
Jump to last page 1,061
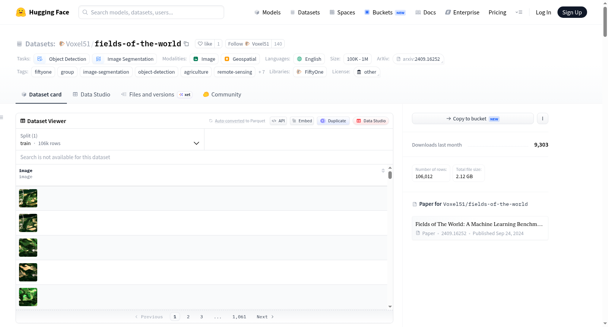point(239,317)
